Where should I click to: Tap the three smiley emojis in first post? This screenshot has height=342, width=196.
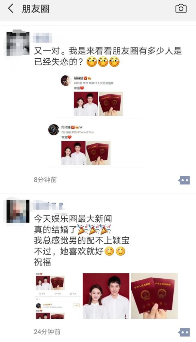click(103, 62)
